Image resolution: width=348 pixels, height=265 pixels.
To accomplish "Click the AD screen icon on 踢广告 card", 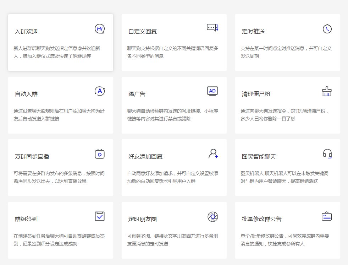I will click(x=212, y=91).
